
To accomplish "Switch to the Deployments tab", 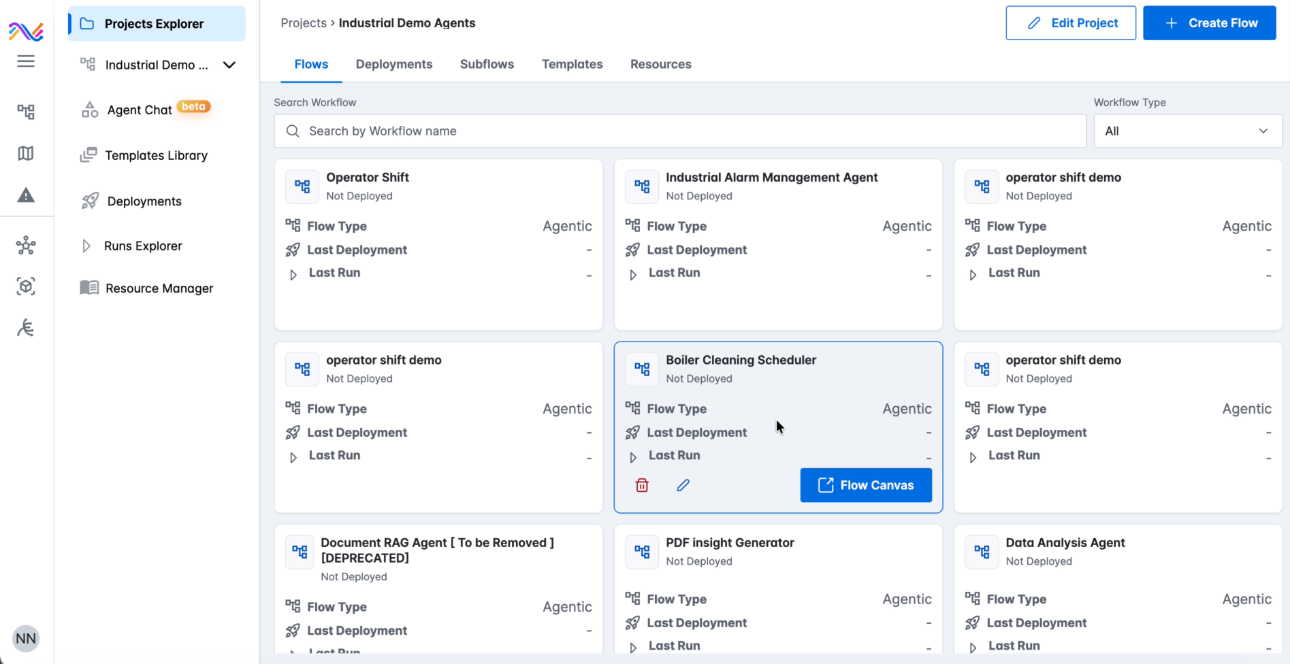I will coord(393,64).
